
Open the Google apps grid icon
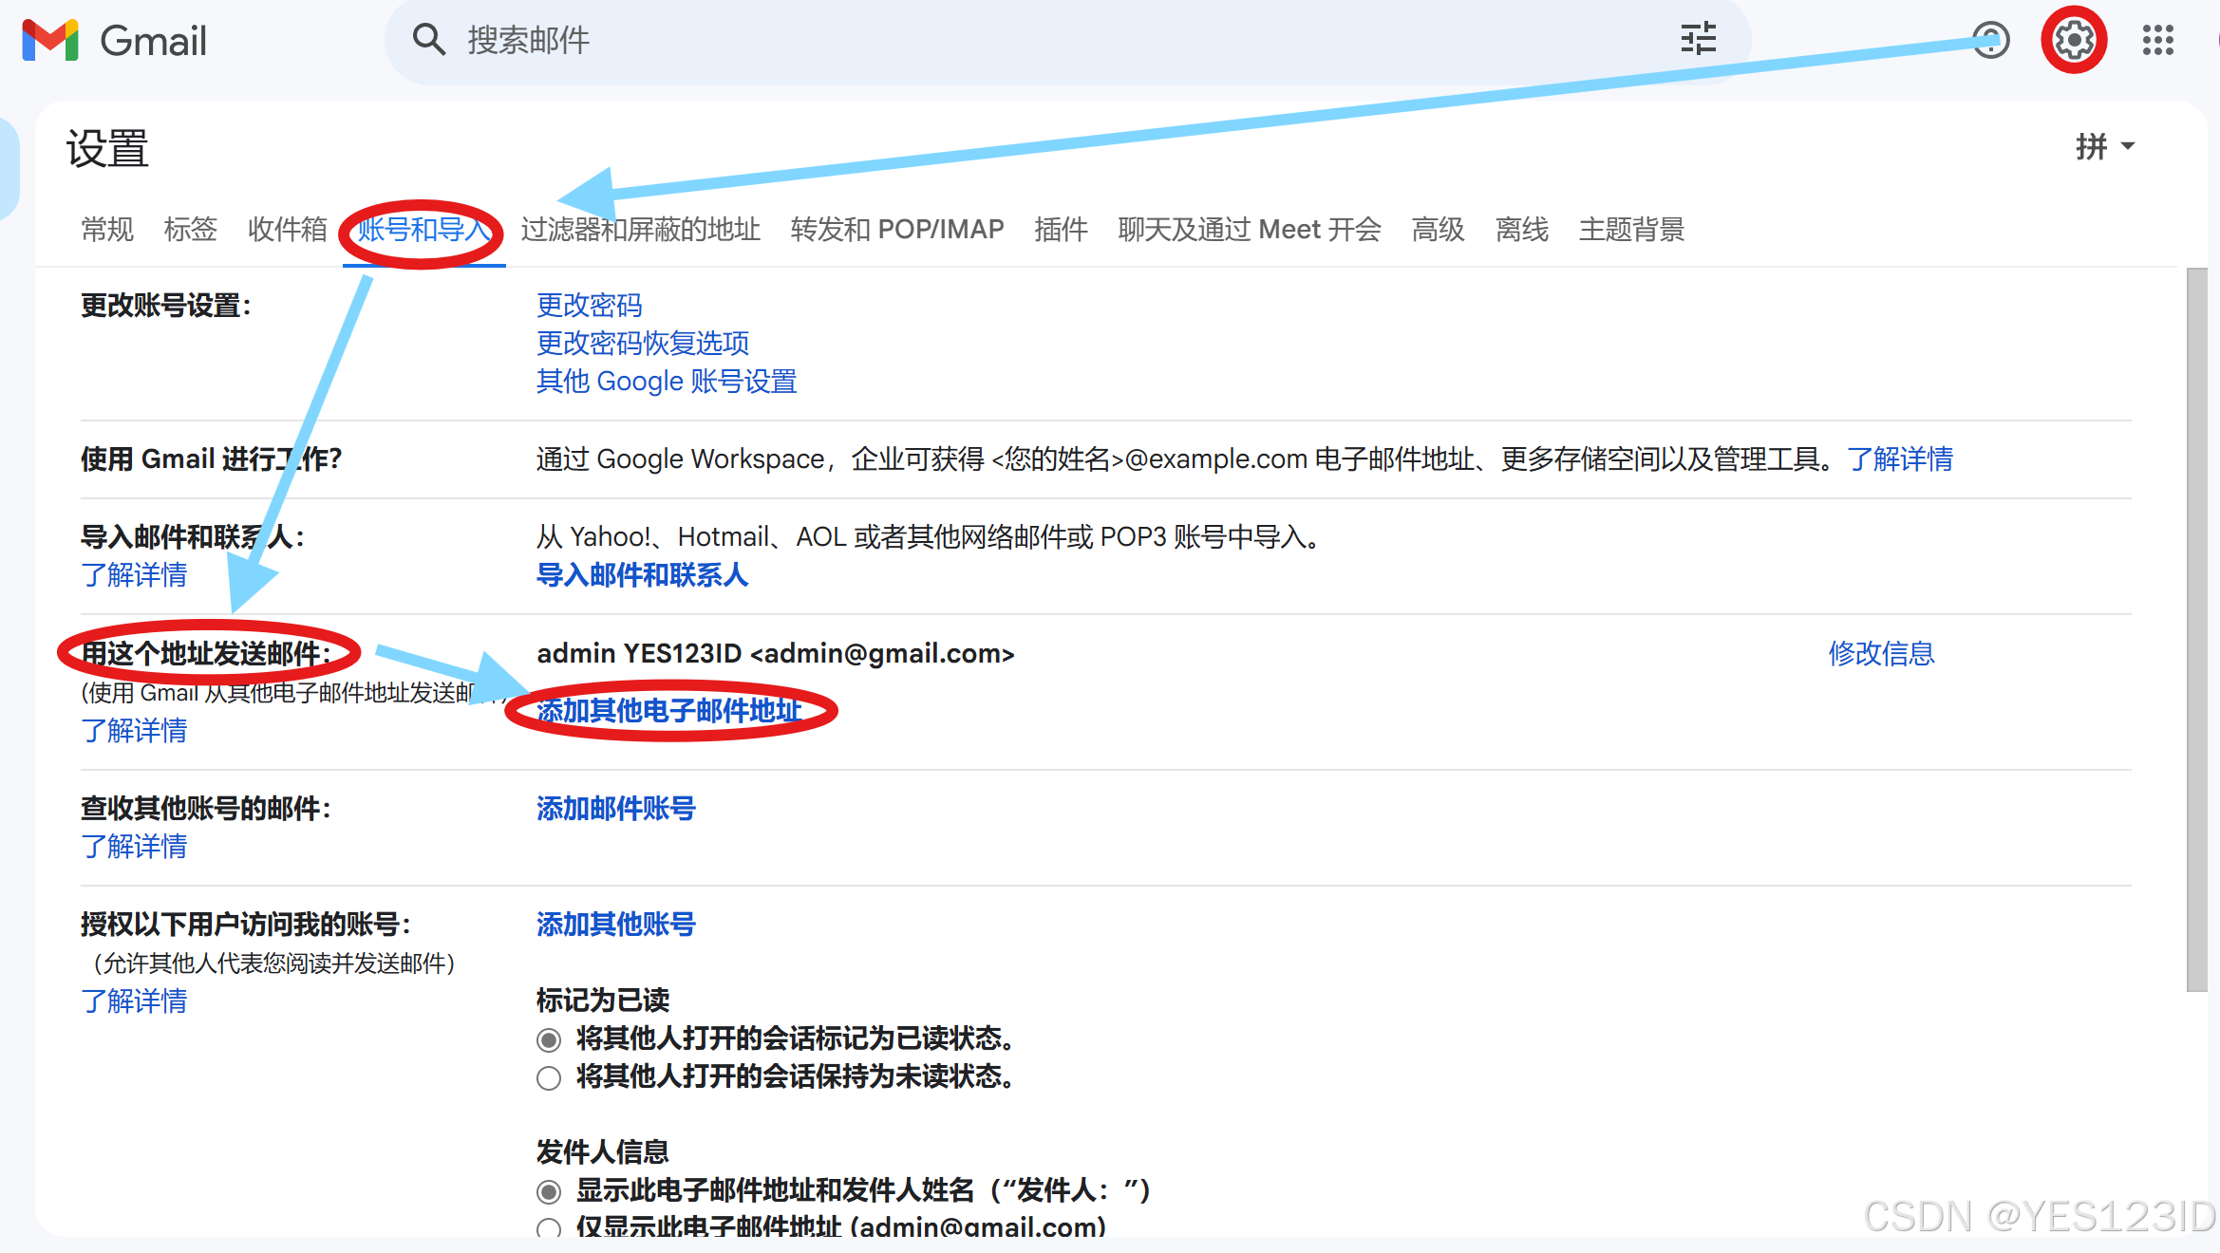click(x=2157, y=40)
